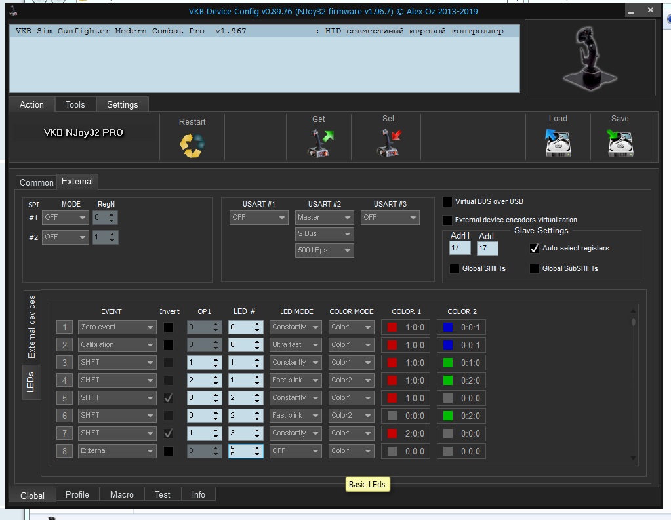This screenshot has height=520, width=671.
Task: Enable Global SubSHIFTs checkbox
Action: pos(535,269)
